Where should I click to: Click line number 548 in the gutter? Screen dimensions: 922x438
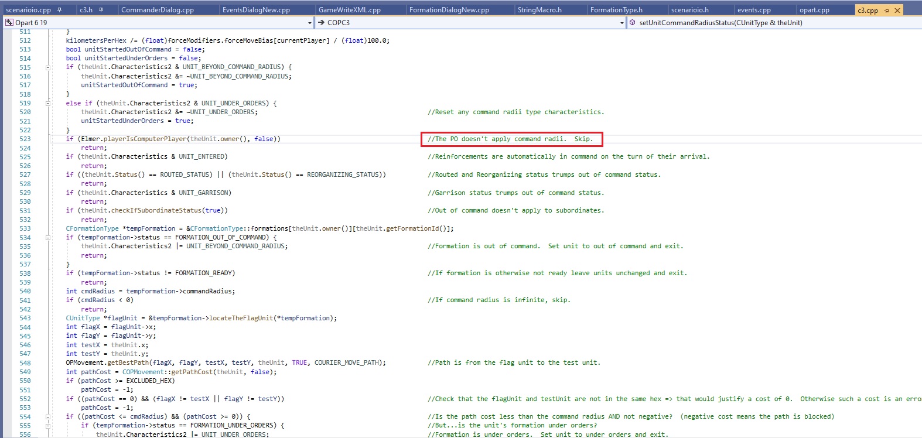(25, 363)
